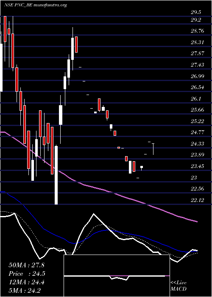Click the 27.87 price axis label
Image resolution: width=212 pixels, height=297 pixels.
pos(198,53)
